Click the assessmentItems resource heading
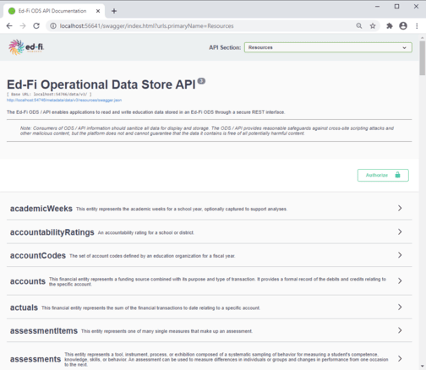This screenshot has width=426, height=370. pyautogui.click(x=44, y=331)
